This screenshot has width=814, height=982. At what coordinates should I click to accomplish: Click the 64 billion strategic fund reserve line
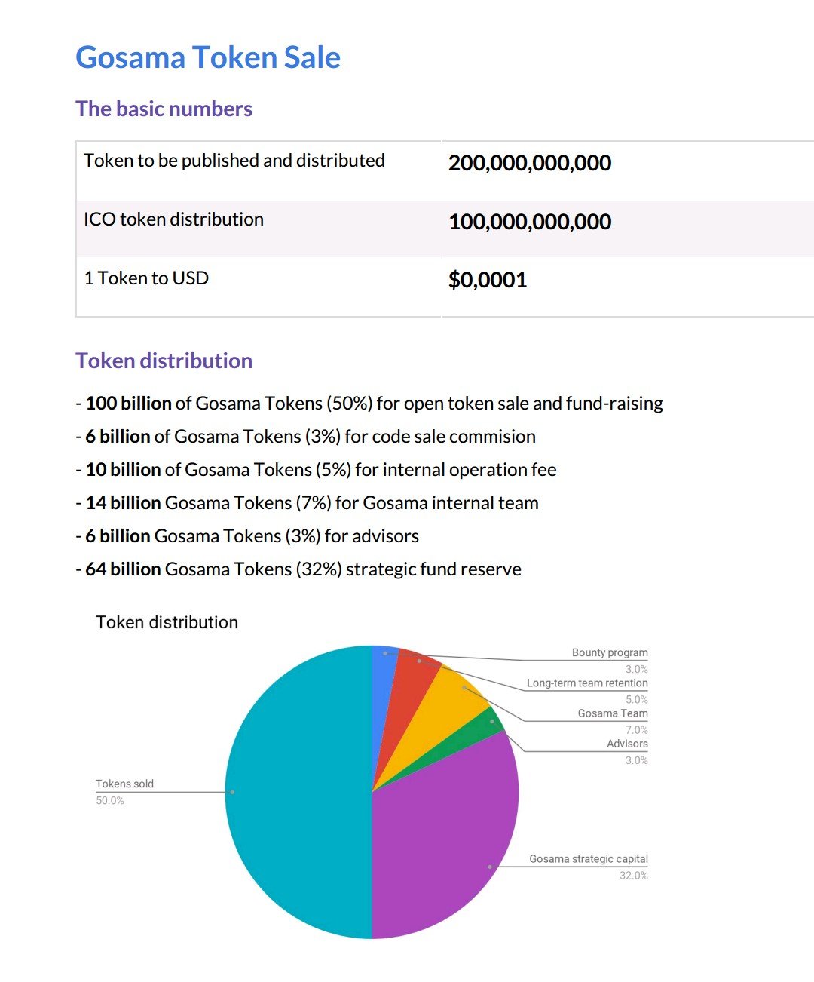[x=298, y=569]
